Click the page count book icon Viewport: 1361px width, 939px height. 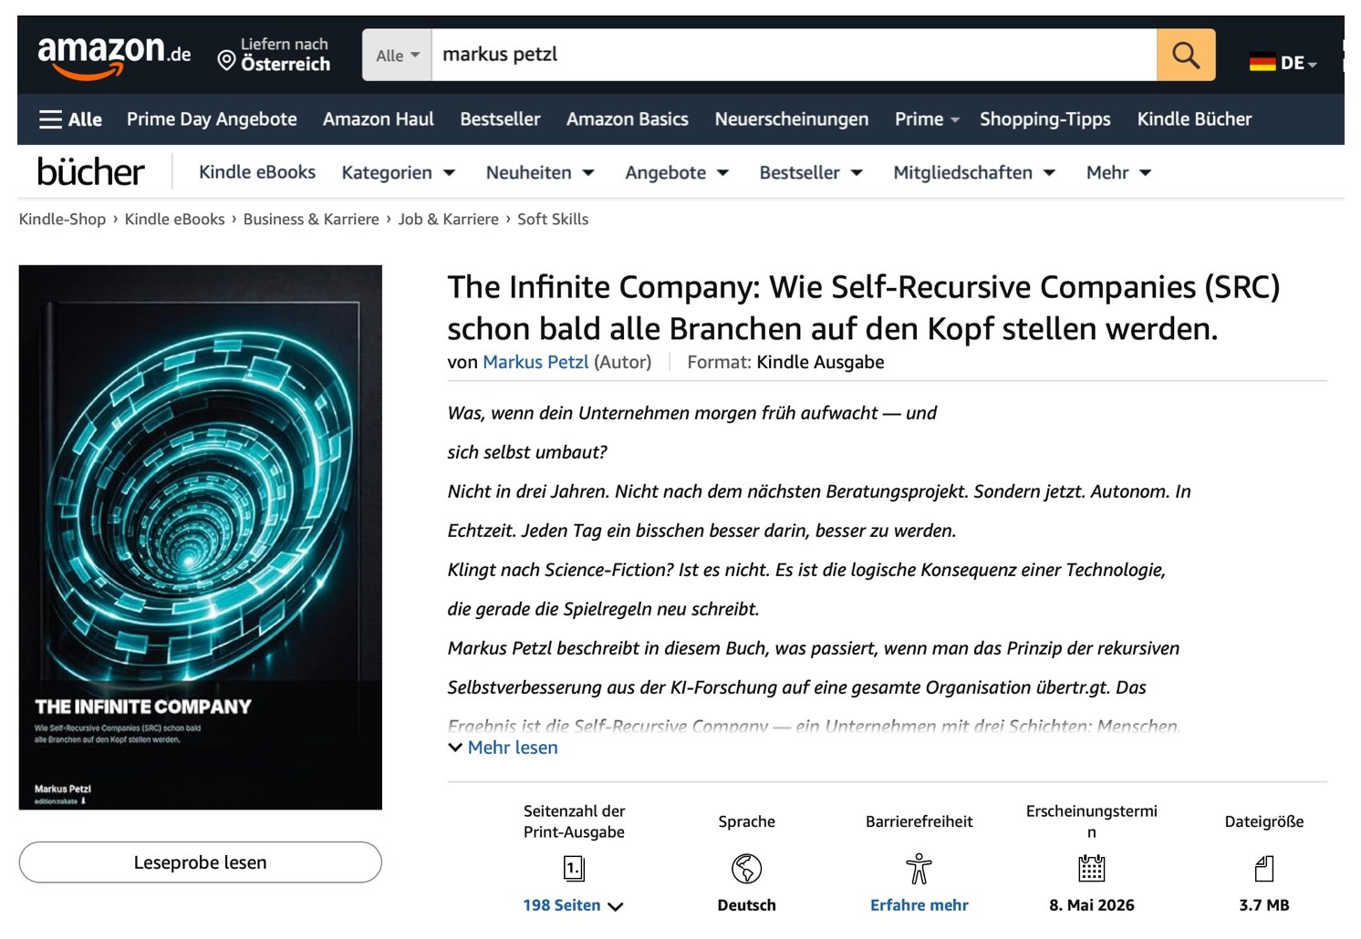[x=574, y=869]
